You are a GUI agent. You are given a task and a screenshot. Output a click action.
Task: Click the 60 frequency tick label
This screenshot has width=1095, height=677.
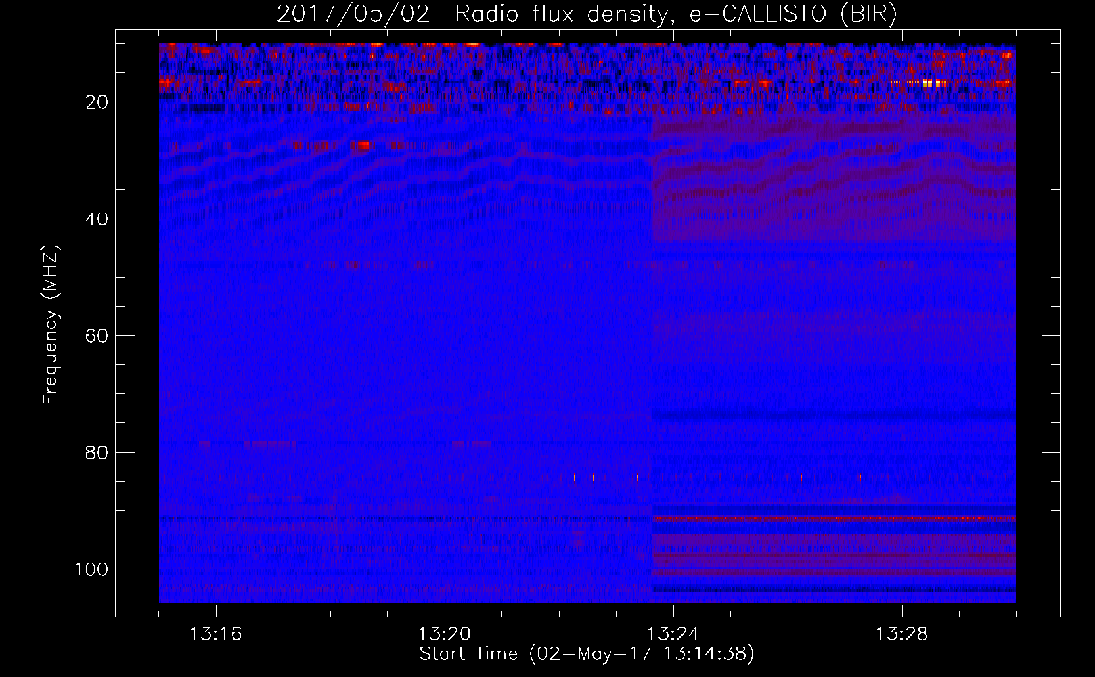[97, 336]
